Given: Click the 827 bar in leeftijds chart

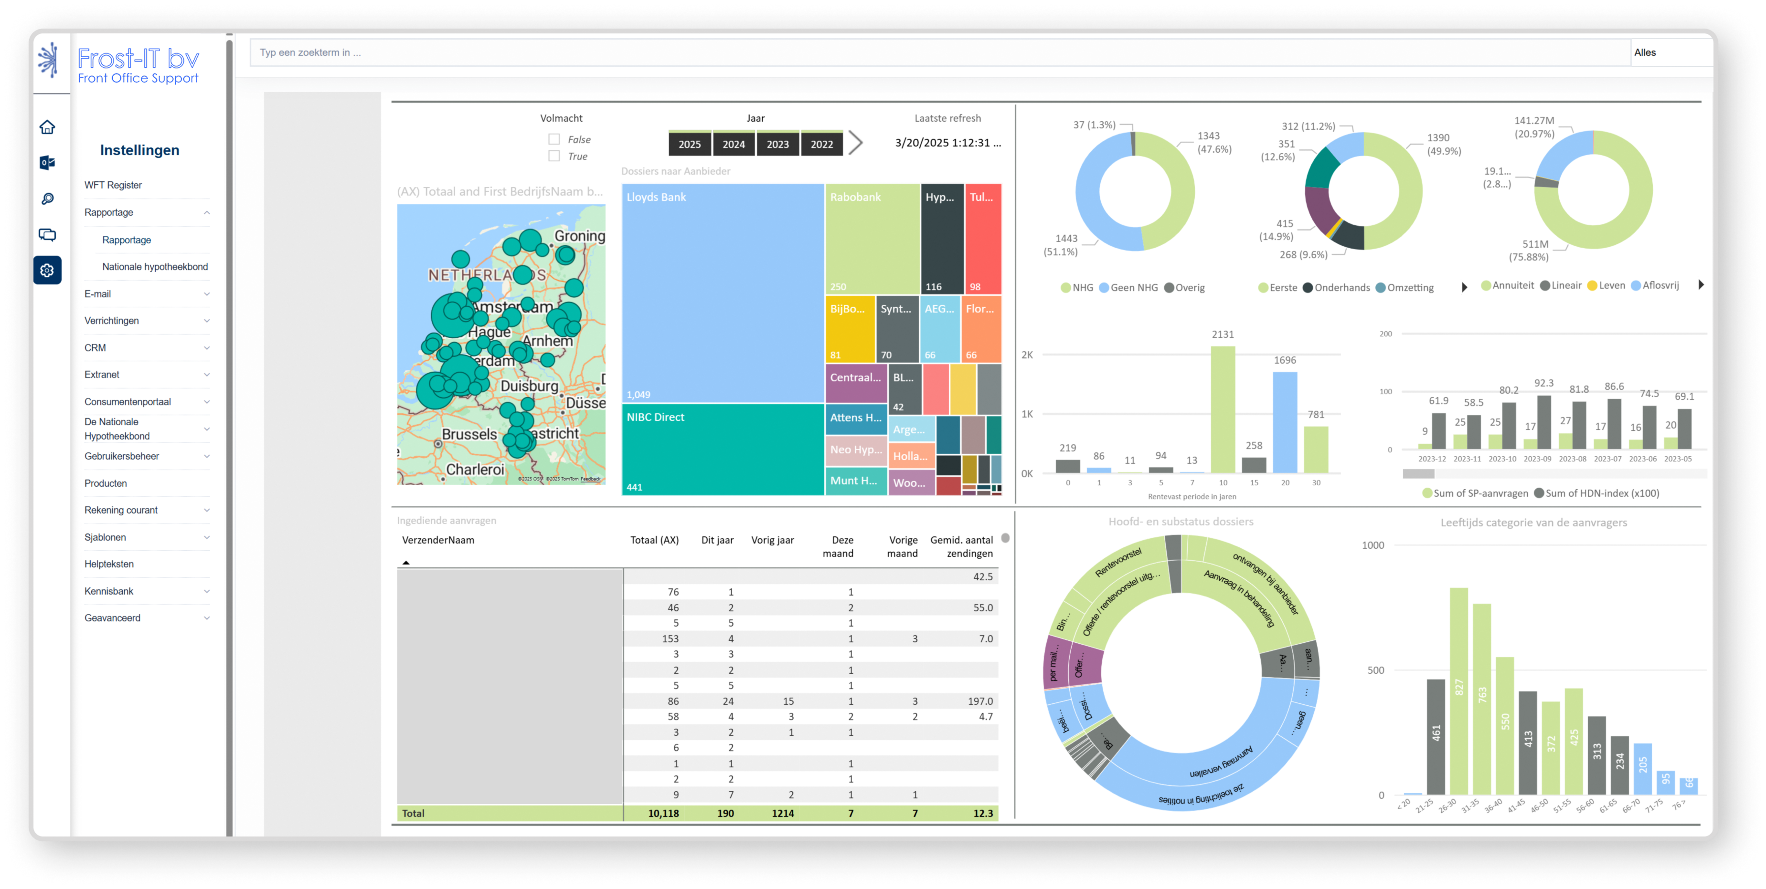Looking at the screenshot, I should pos(1459,691).
